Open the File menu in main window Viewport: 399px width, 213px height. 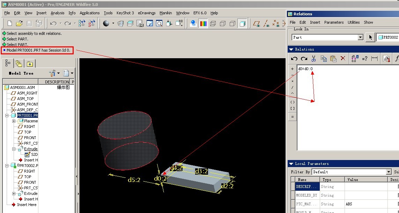(7, 13)
